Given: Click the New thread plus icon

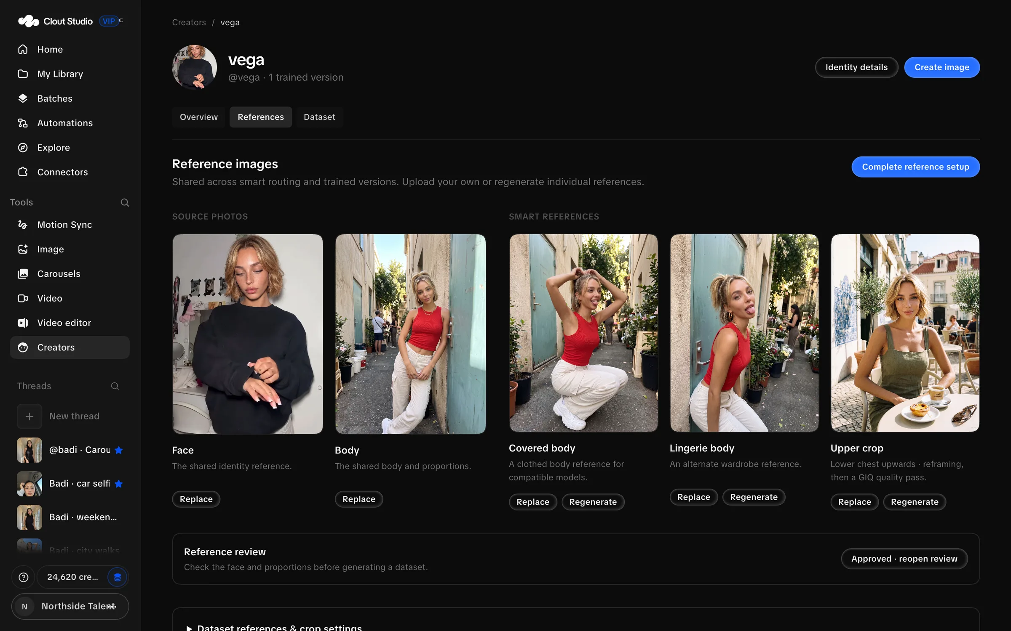Looking at the screenshot, I should [x=29, y=416].
